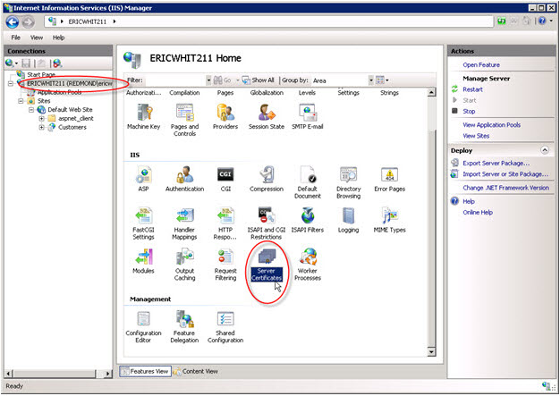Image resolution: width=560 pixels, height=396 pixels.
Task: Click the Show All button
Action: coord(259,80)
